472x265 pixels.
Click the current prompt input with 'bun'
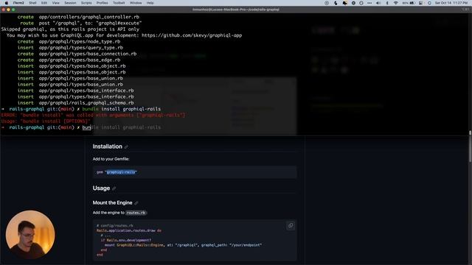[87, 127]
